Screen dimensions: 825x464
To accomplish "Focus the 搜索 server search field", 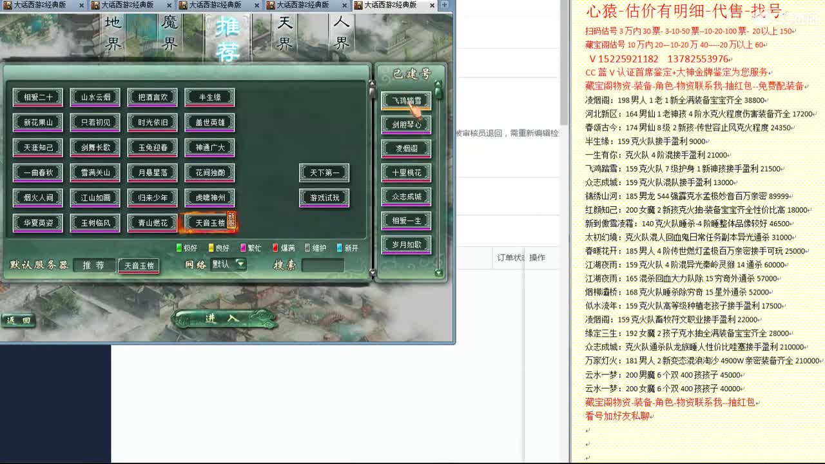I will [x=323, y=265].
